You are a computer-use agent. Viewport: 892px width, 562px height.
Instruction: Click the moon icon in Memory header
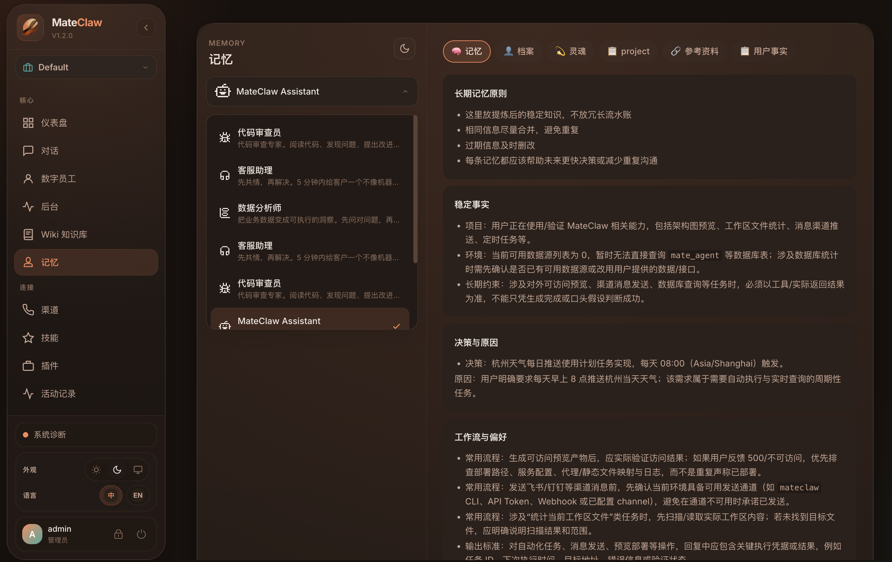pos(405,48)
